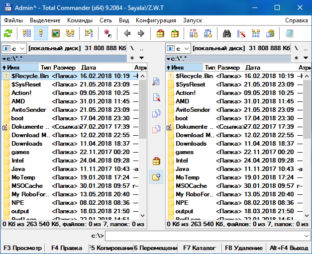Click the URL new connection icon
312x254 pixels.
tap(208, 34)
